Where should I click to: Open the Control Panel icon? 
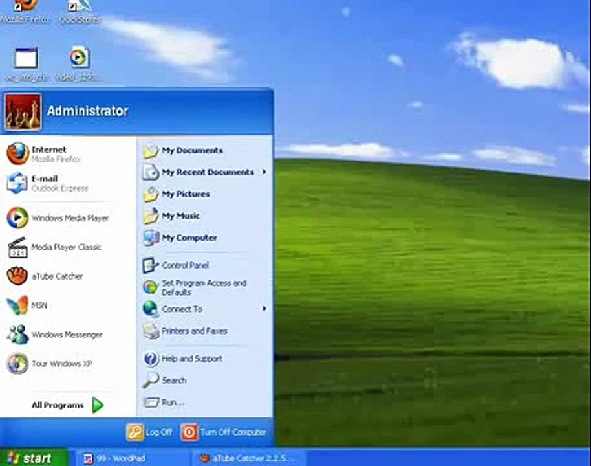[151, 265]
